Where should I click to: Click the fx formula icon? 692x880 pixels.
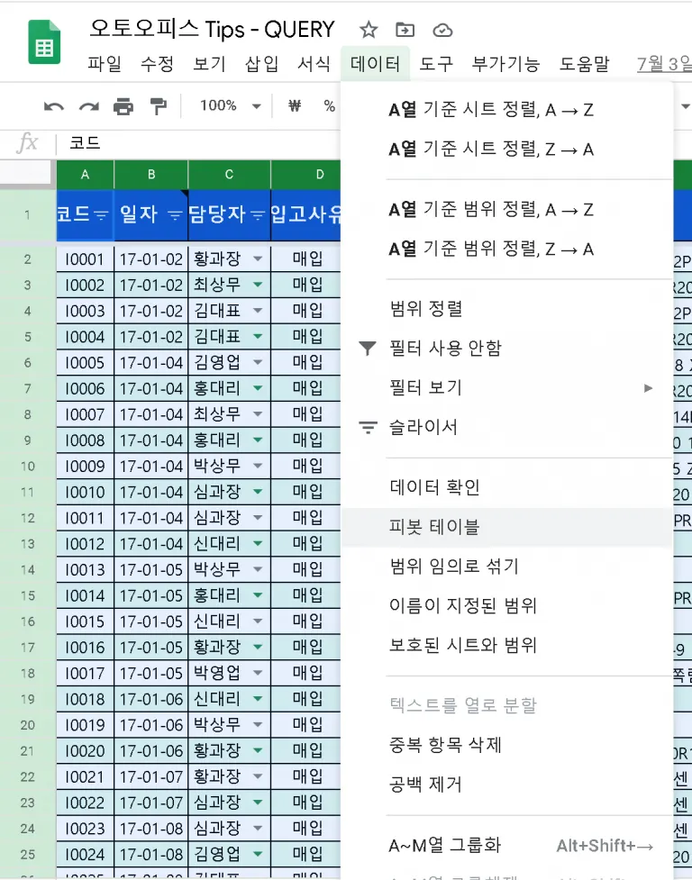(x=27, y=143)
